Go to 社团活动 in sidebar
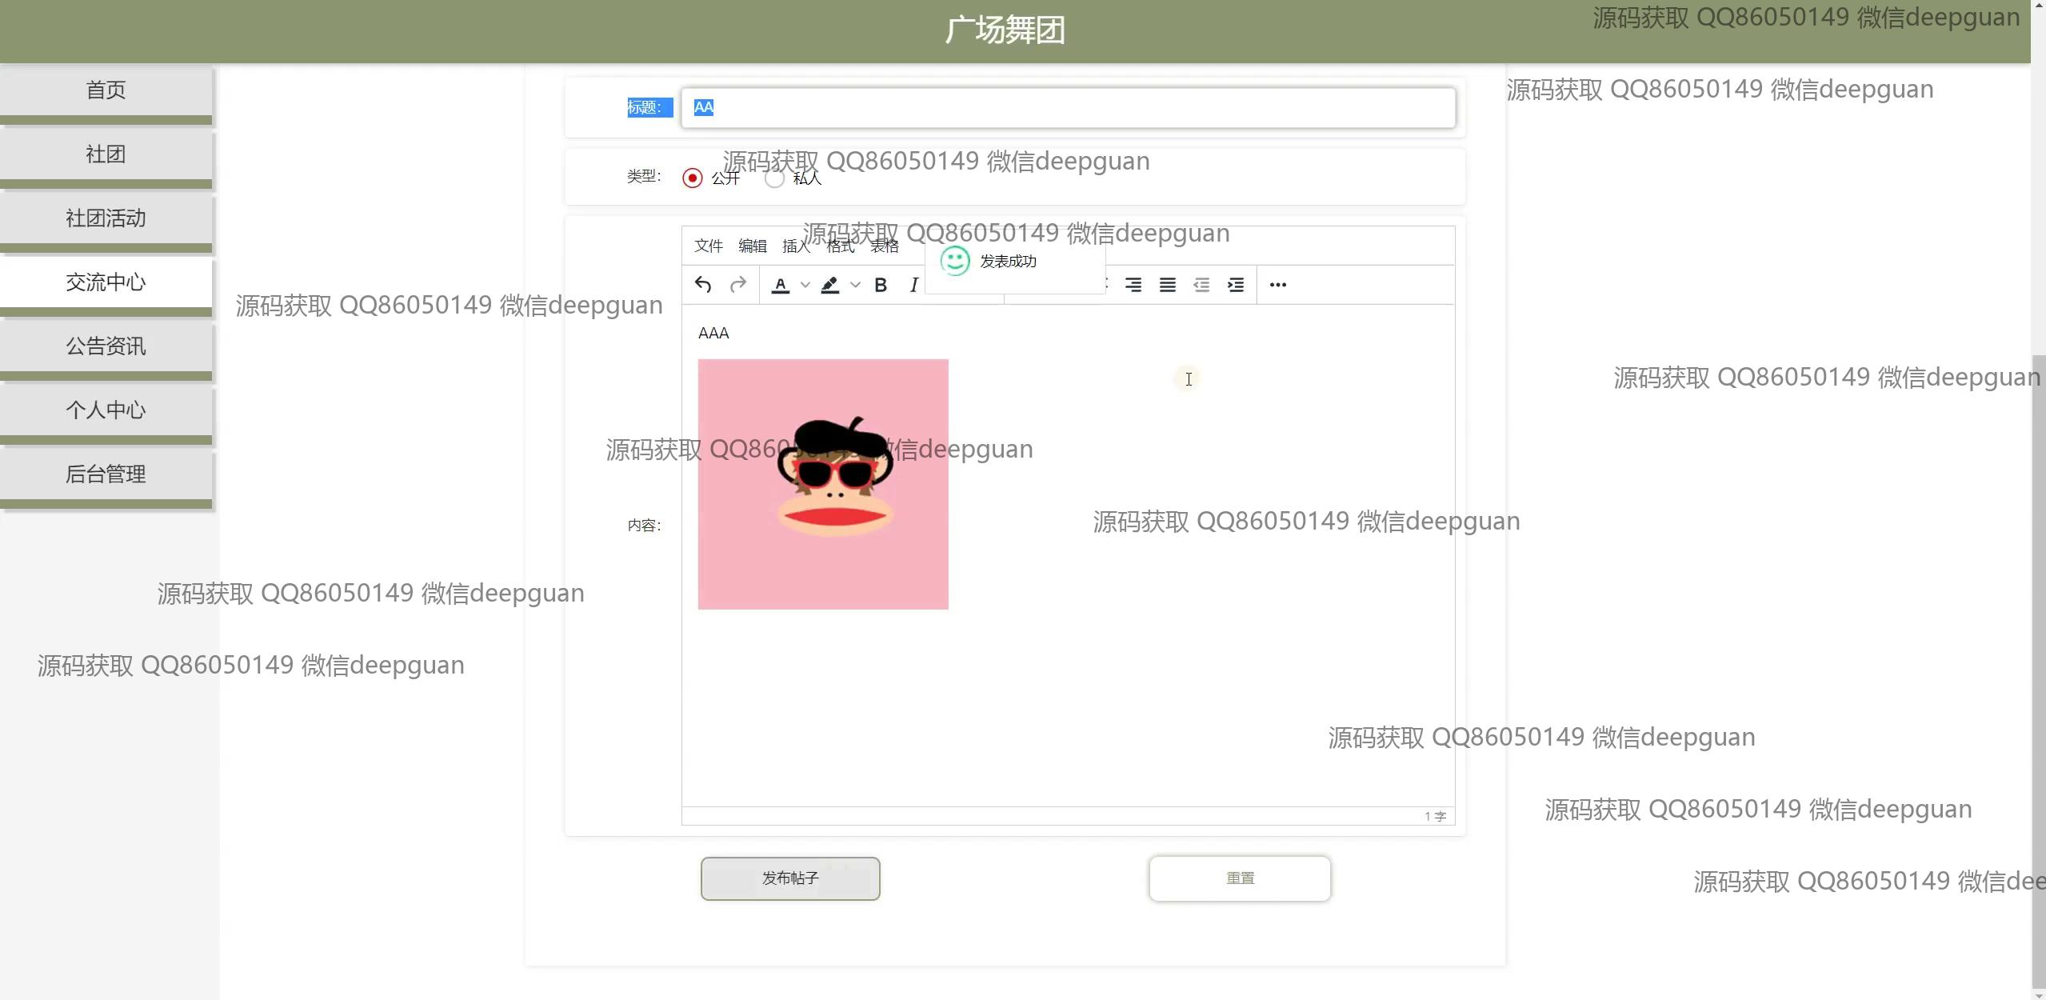 coord(106,218)
